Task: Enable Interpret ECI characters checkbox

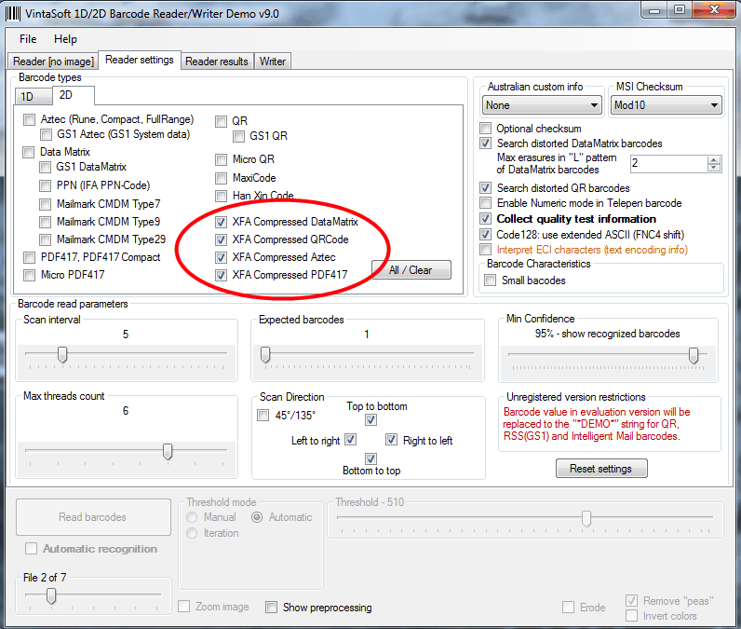Action: (x=485, y=249)
